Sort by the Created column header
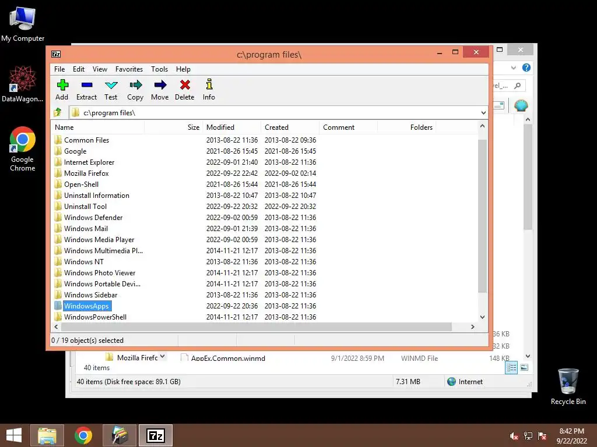The width and height of the screenshot is (597, 447). [x=290, y=127]
